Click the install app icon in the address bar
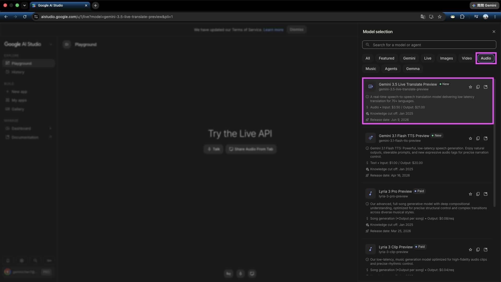Screen dimensions: 501x282 (431, 17)
